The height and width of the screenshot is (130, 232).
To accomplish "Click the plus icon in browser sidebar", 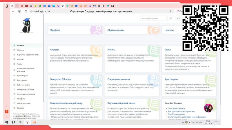I will (6, 106).
